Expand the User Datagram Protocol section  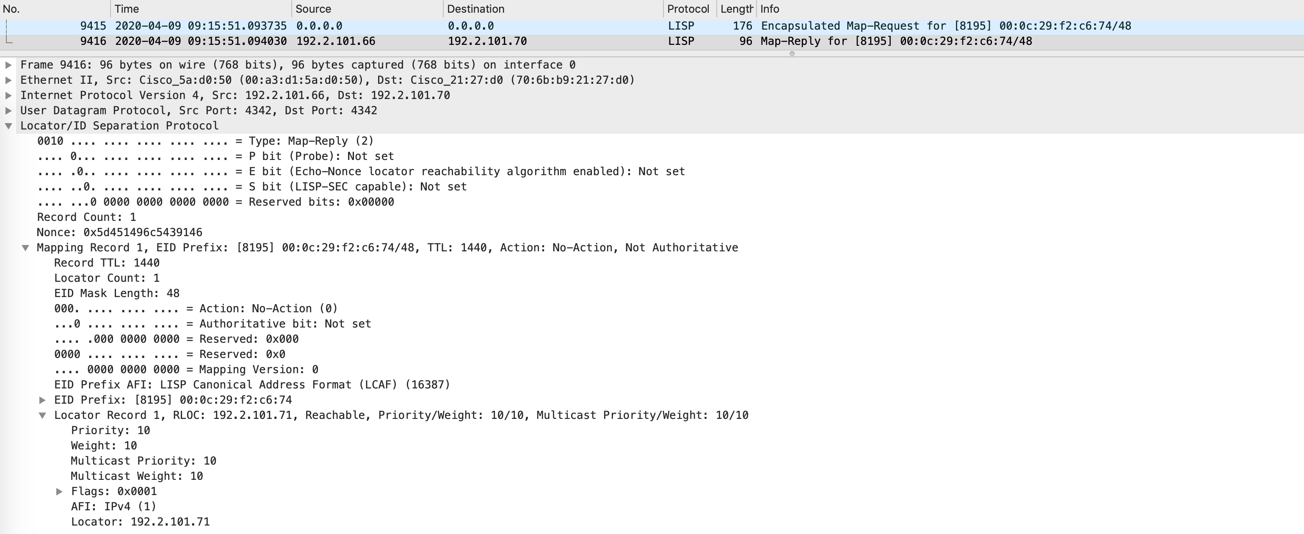point(8,110)
